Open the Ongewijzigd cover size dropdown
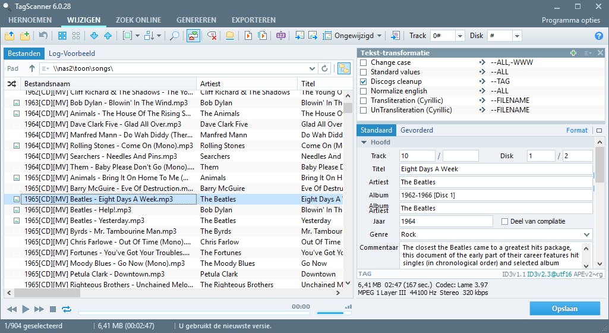Screen dimensions: 609x333 point(379,36)
